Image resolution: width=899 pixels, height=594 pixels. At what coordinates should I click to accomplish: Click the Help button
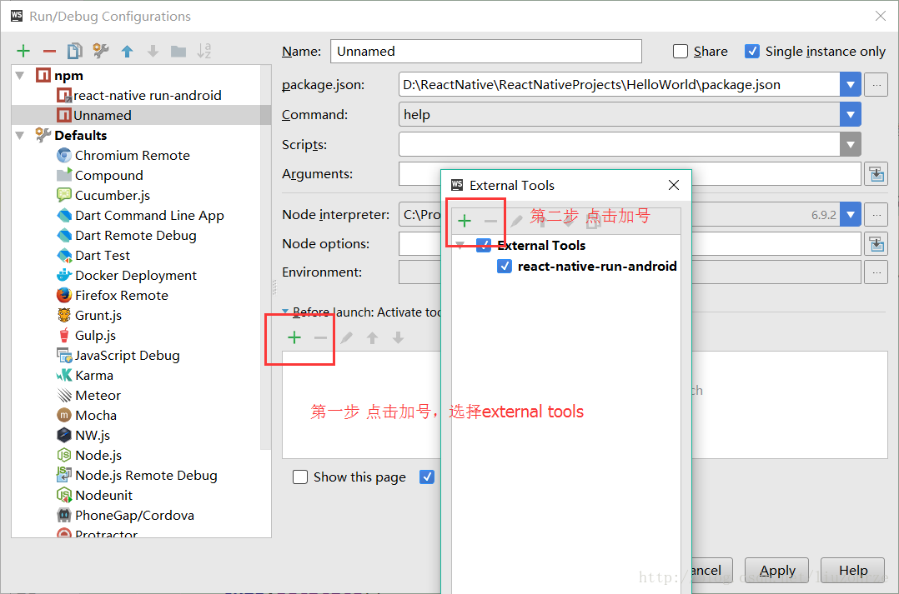852,571
